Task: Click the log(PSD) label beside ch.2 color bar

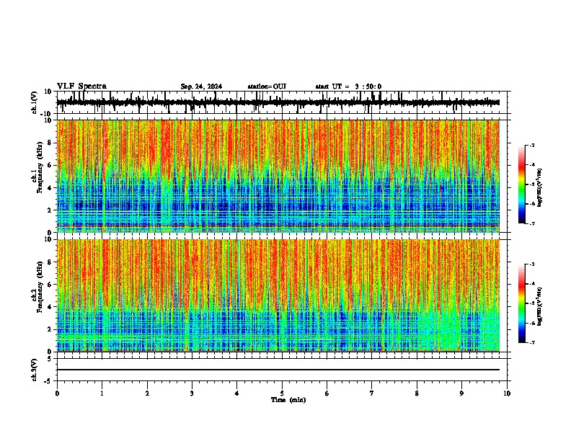Action: (540, 306)
